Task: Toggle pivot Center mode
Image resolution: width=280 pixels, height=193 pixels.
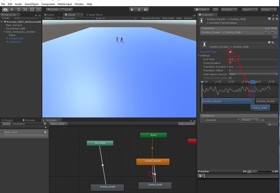Action: pyautogui.click(x=53, y=10)
